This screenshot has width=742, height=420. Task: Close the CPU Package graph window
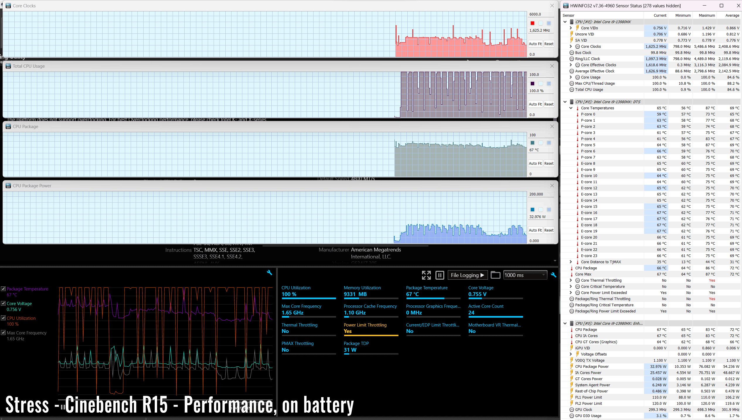coord(552,126)
